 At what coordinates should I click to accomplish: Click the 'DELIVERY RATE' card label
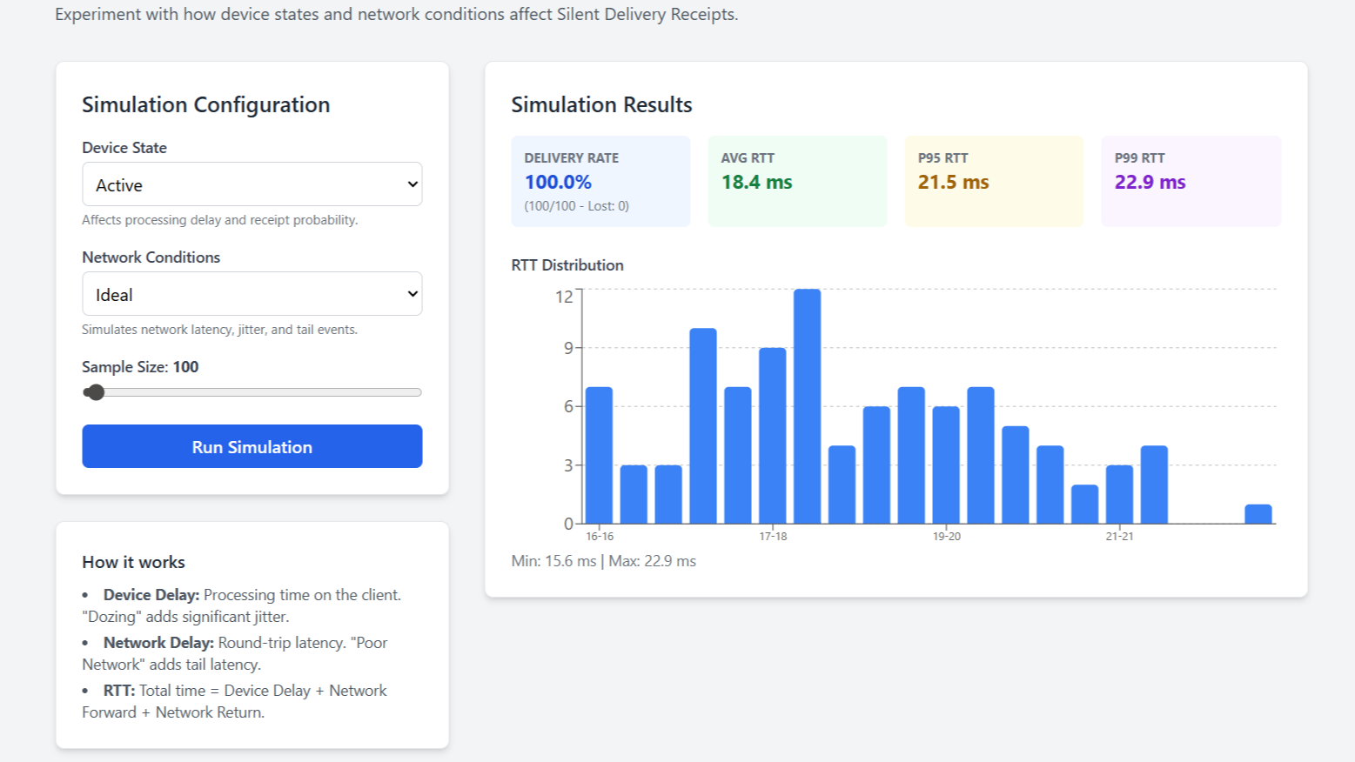click(x=572, y=158)
